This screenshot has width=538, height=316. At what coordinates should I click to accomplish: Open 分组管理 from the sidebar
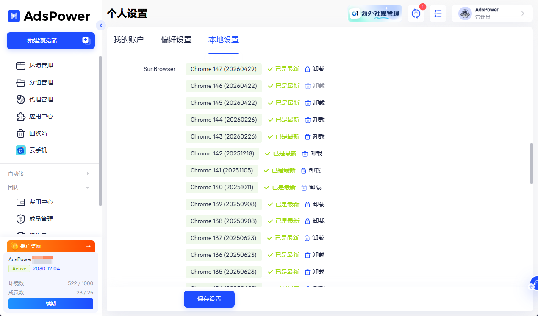pyautogui.click(x=41, y=82)
